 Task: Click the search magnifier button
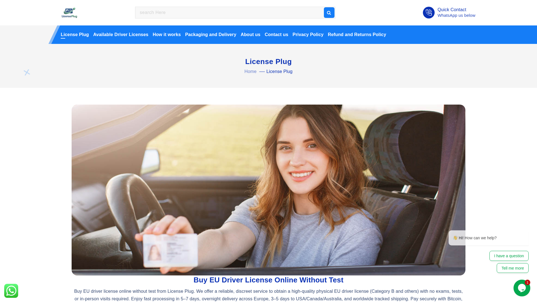pos(329,13)
